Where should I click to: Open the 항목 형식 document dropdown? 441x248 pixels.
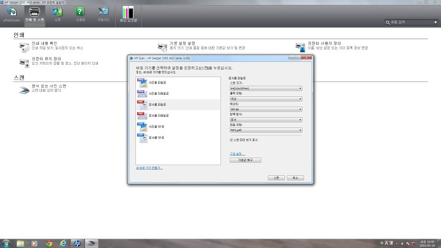(266, 119)
